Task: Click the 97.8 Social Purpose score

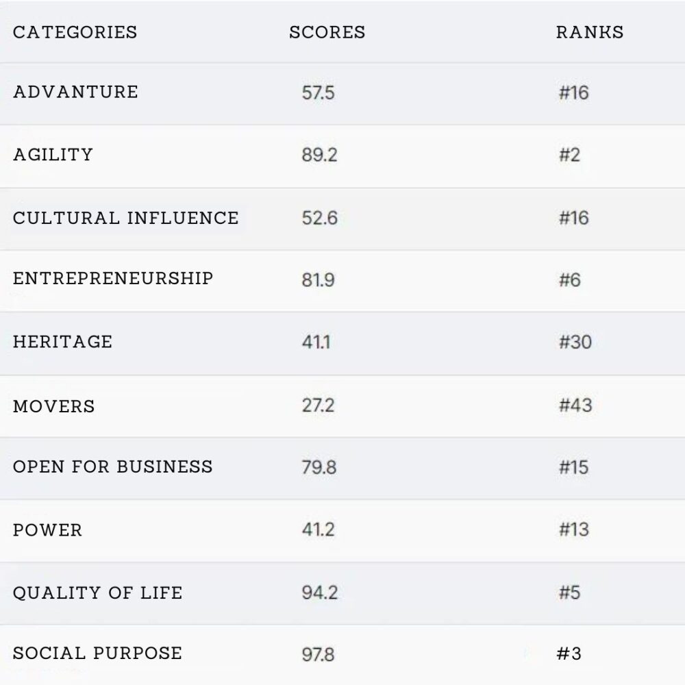Action: coord(319,655)
